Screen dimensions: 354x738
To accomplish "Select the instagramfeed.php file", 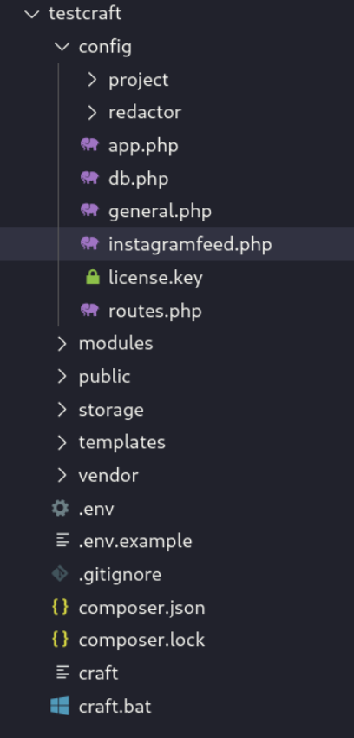I will [177, 244].
